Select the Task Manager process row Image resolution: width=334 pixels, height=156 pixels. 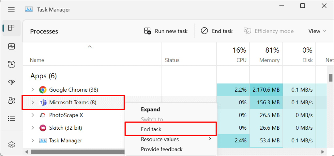[65, 141]
